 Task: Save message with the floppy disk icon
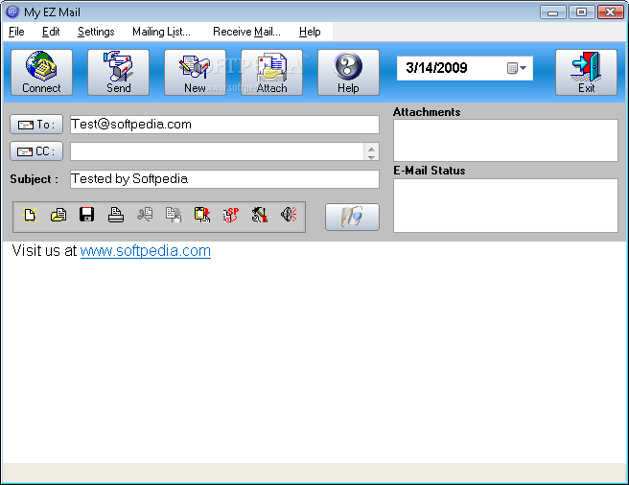pyautogui.click(x=87, y=215)
